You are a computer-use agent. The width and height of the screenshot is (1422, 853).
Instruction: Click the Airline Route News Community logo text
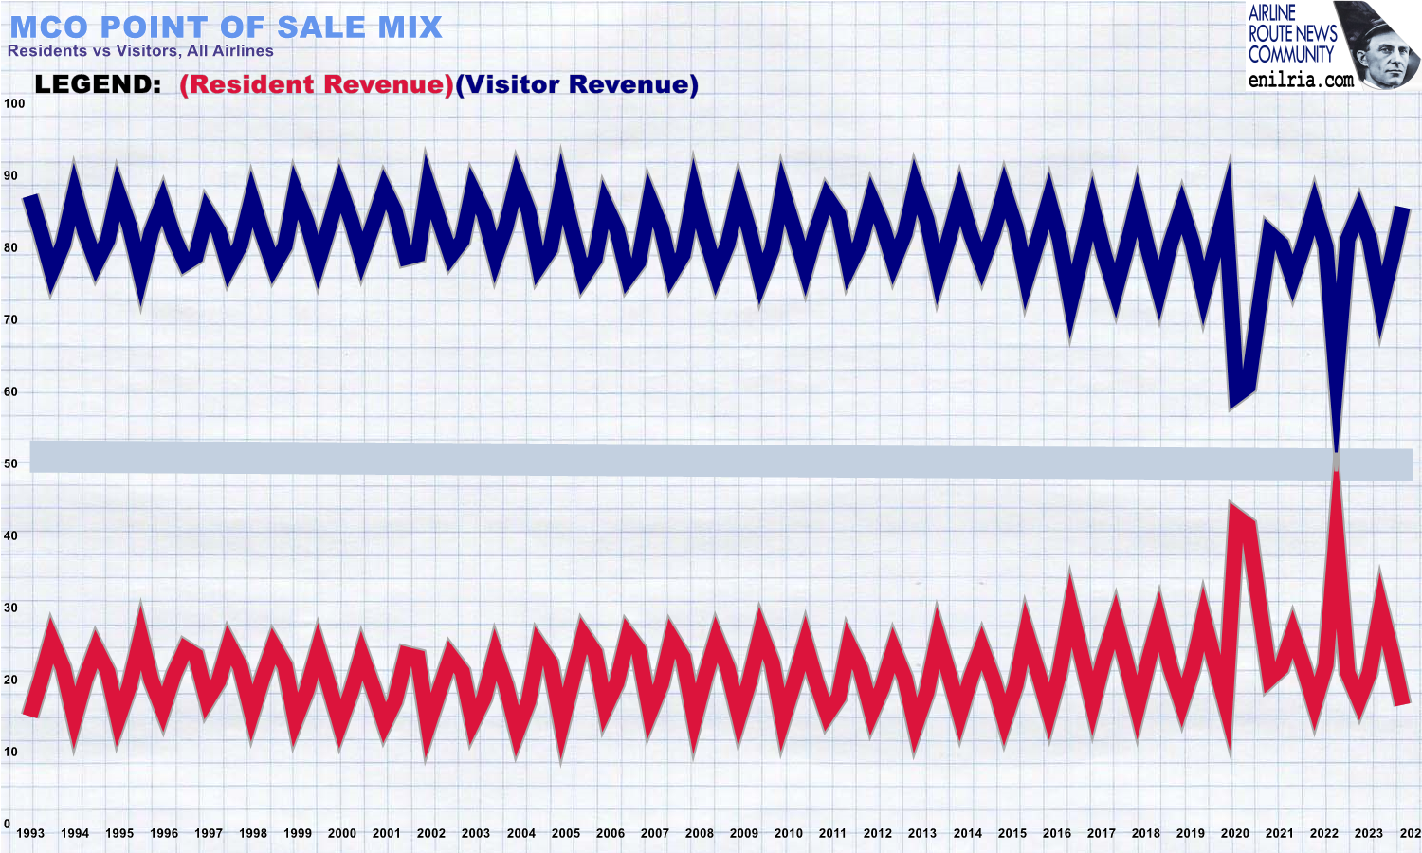pos(1291,34)
